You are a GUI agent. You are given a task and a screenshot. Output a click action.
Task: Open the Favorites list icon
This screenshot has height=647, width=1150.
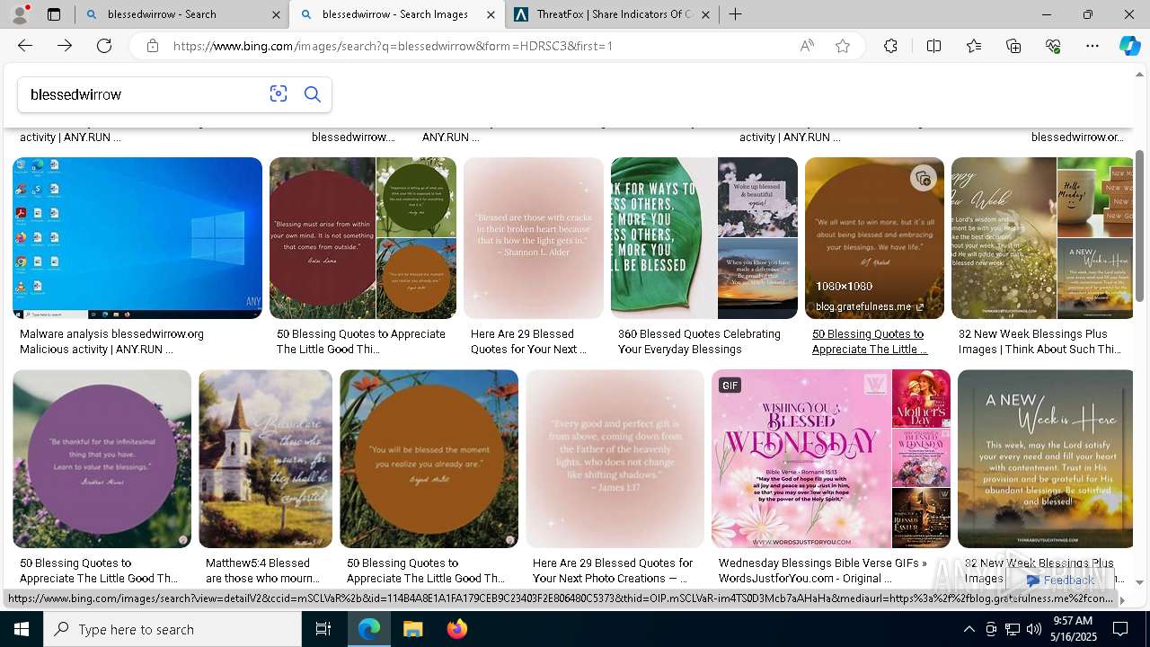point(974,46)
